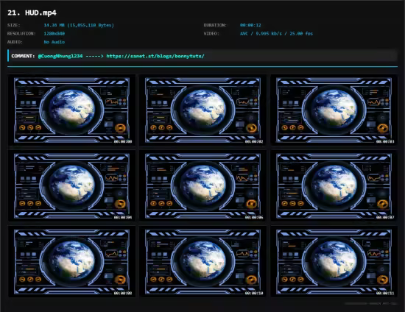Click the watermark text at the bottom
Viewport: 405px width, 312px height.
pyautogui.click(x=371, y=303)
